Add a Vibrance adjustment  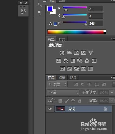tap(91, 53)
